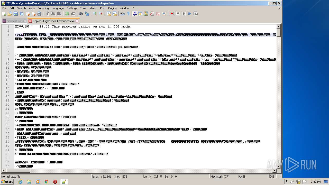Image resolution: width=329 pixels, height=185 pixels.
Task: Open the ? help menu
Action: click(x=133, y=8)
